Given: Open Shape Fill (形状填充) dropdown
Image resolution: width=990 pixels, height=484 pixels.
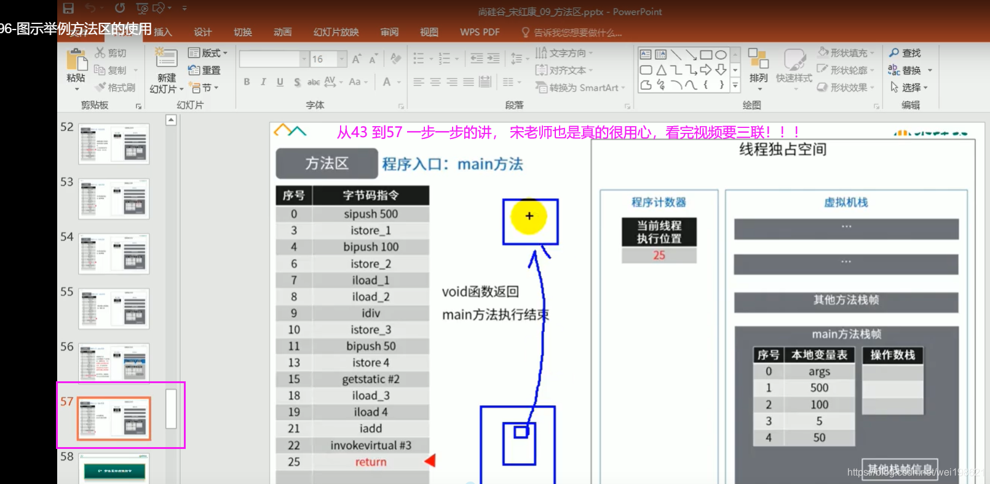Looking at the screenshot, I should click(846, 53).
